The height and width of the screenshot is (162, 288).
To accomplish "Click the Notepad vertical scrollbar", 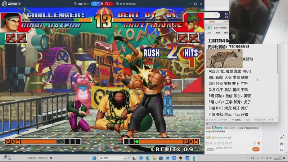I will 277,59.
